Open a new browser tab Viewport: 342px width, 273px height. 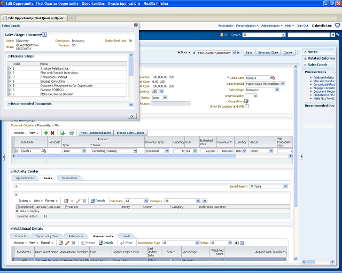(72, 18)
